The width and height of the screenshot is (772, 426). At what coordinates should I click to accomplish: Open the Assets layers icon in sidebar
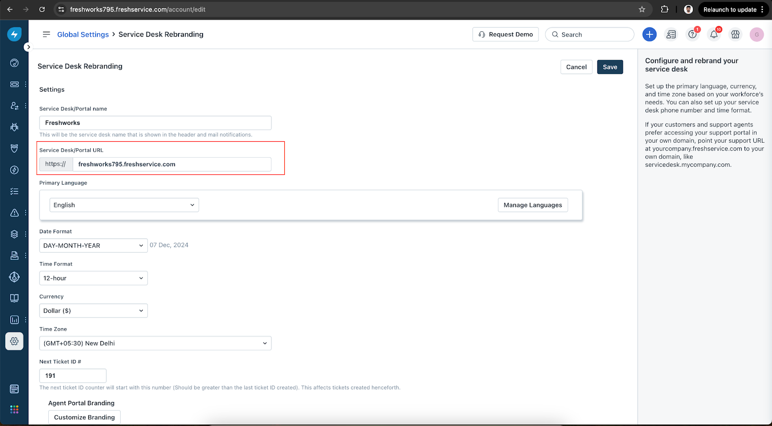click(x=14, y=234)
